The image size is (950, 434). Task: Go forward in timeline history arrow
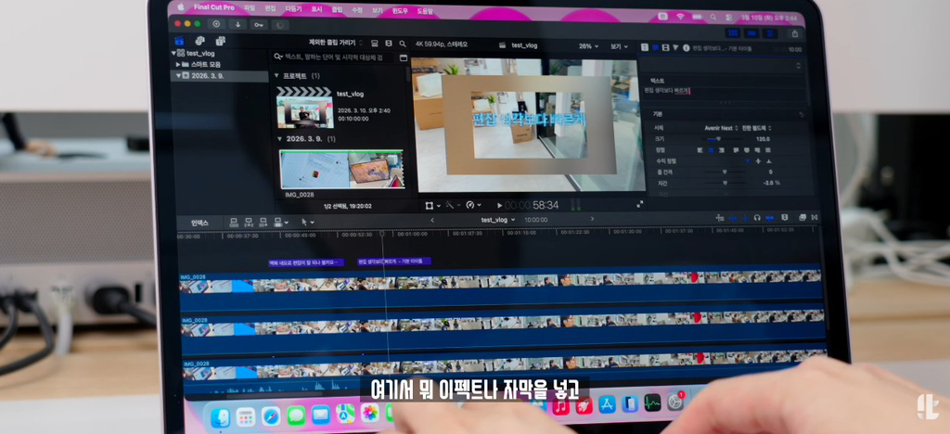592,219
